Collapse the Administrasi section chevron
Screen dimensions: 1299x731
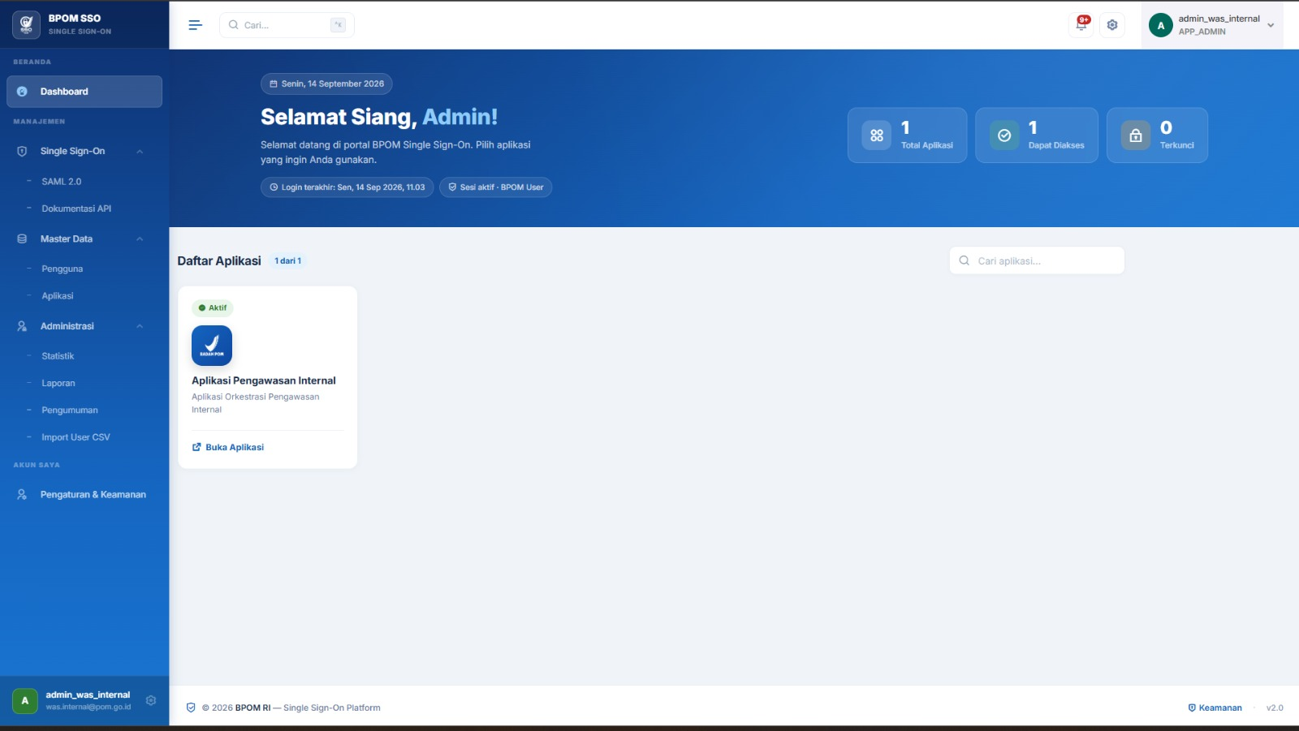coord(140,326)
